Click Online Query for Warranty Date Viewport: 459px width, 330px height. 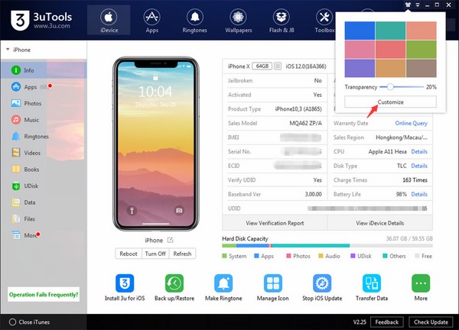point(411,123)
